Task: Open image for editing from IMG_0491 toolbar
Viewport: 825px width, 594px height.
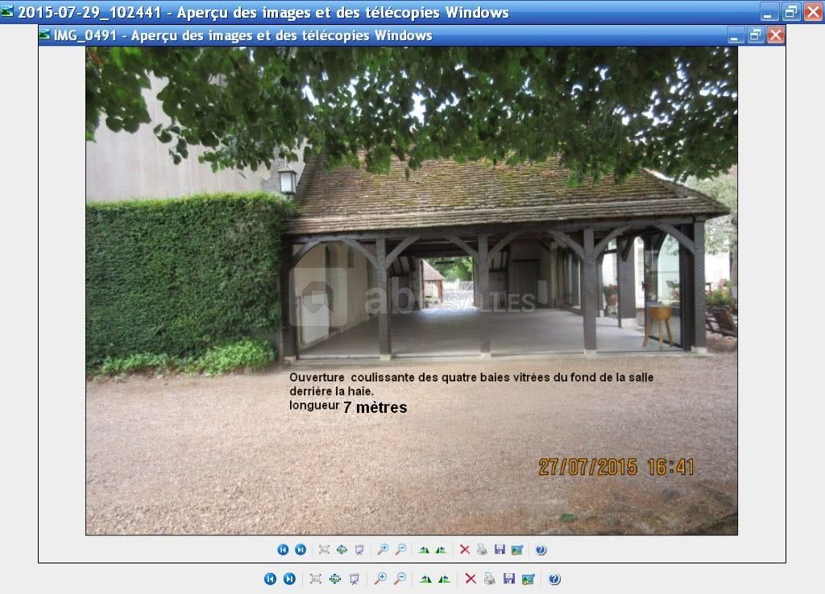Action: click(517, 550)
